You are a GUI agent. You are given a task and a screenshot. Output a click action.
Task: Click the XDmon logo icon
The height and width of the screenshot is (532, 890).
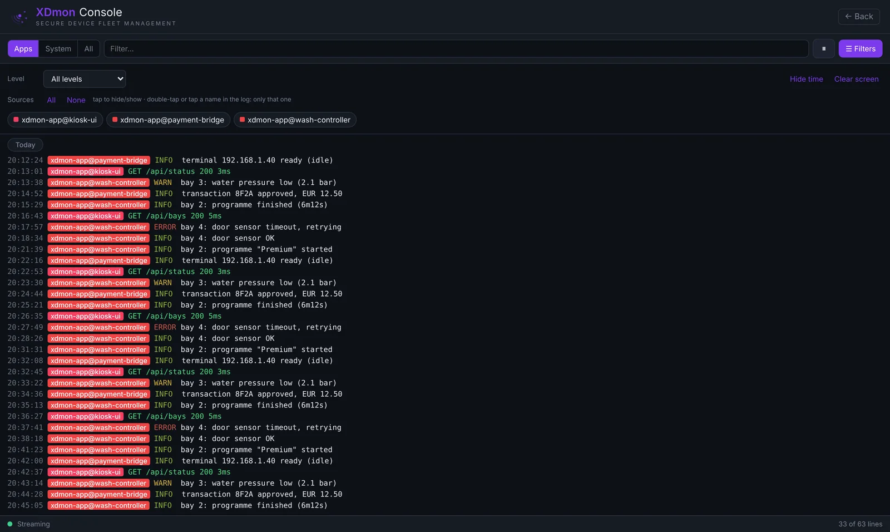(20, 17)
